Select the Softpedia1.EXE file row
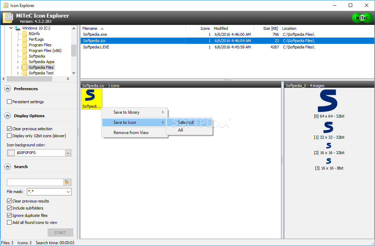The width and height of the screenshot is (375, 246). (227, 47)
